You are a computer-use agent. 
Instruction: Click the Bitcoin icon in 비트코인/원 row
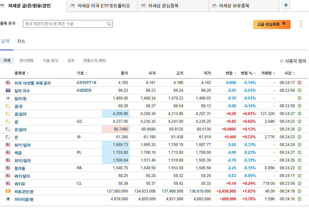pyautogui.click(x=8, y=191)
